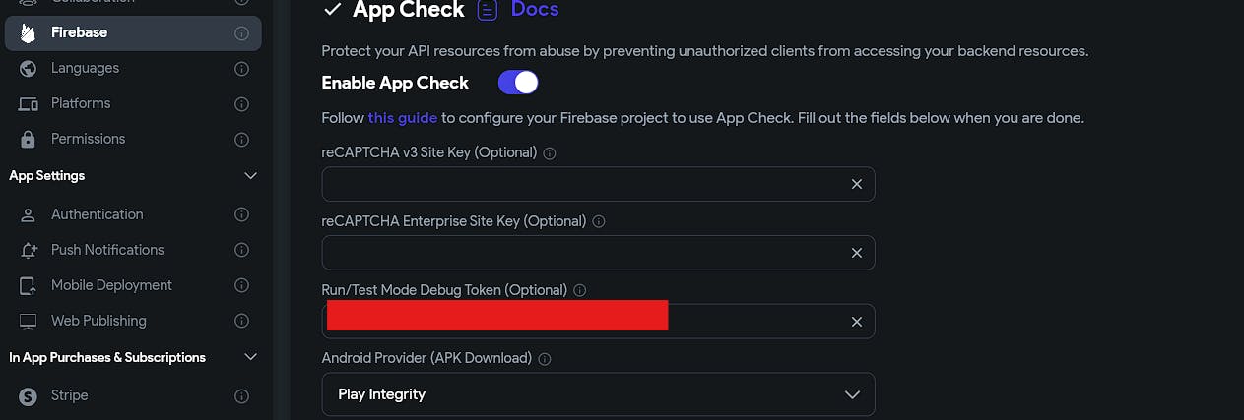This screenshot has height=420, width=1244.
Task: Go to Web Publishing settings
Action: [x=98, y=321]
